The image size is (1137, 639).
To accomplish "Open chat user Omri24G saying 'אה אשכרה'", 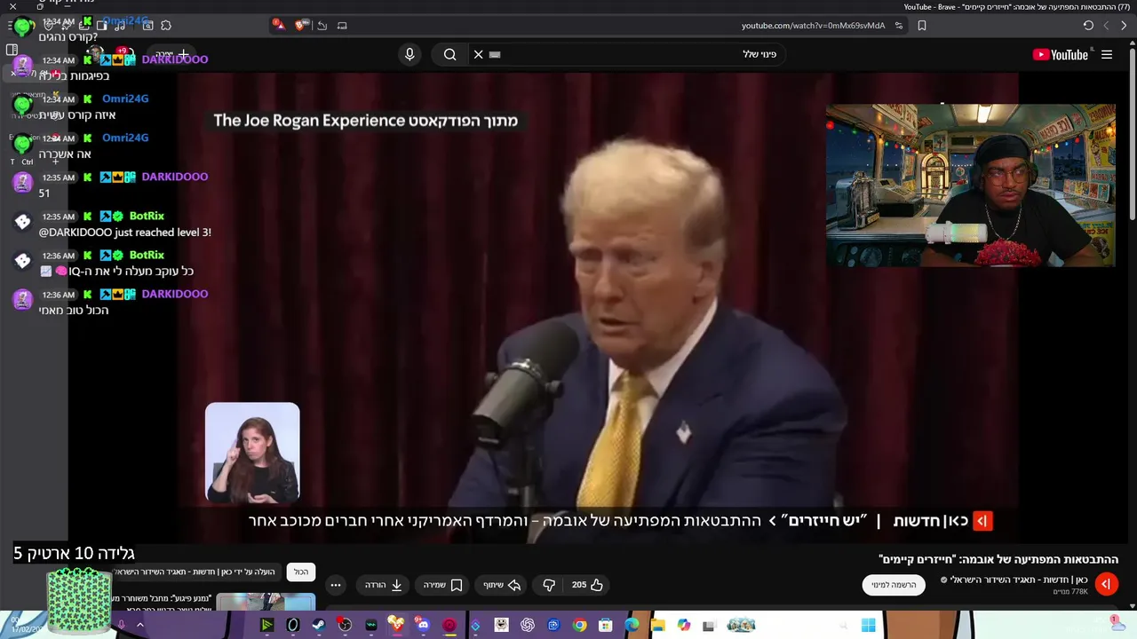I will click(x=125, y=138).
